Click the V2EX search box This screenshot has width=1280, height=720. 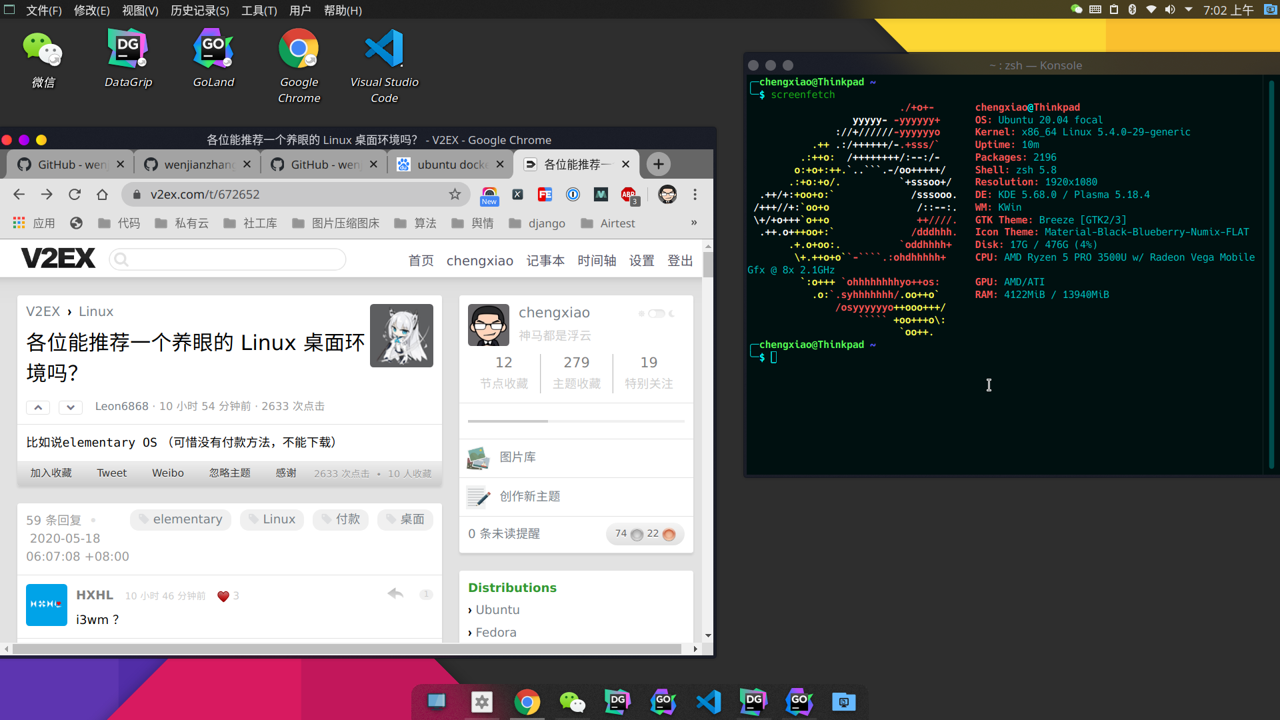228,259
